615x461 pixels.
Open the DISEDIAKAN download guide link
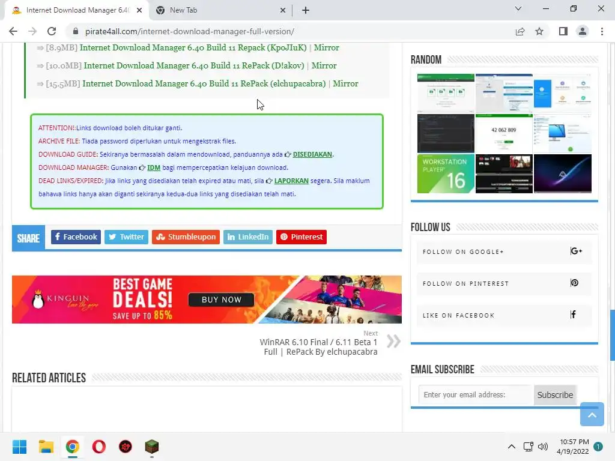(x=312, y=154)
